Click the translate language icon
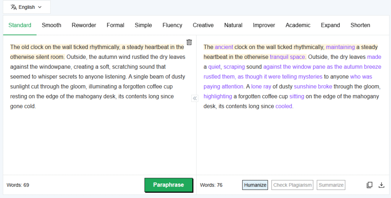This screenshot has width=391, height=198. (14, 7)
